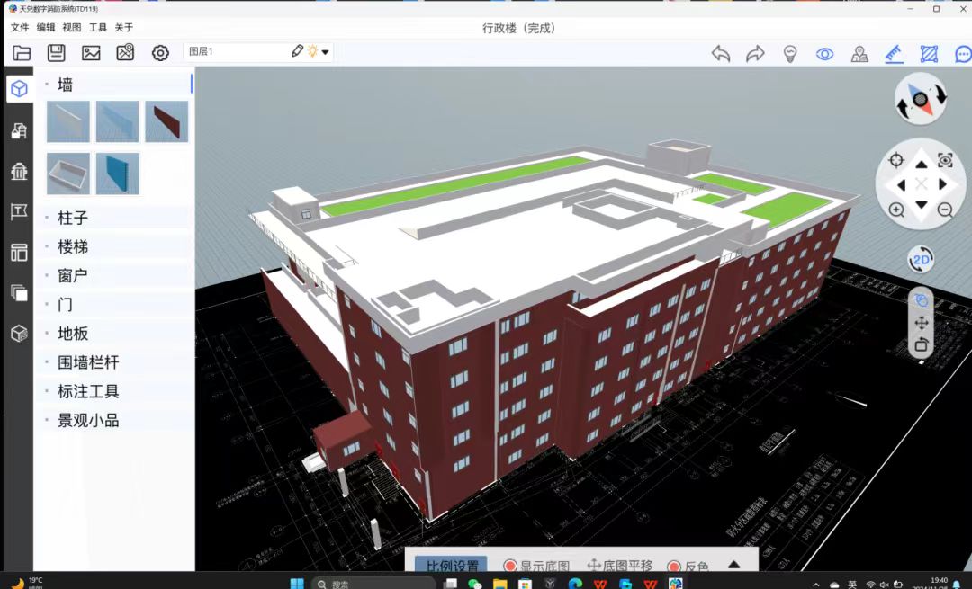Screen dimensions: 972x589
Task: Click the 比例设置 button
Action: click(451, 567)
